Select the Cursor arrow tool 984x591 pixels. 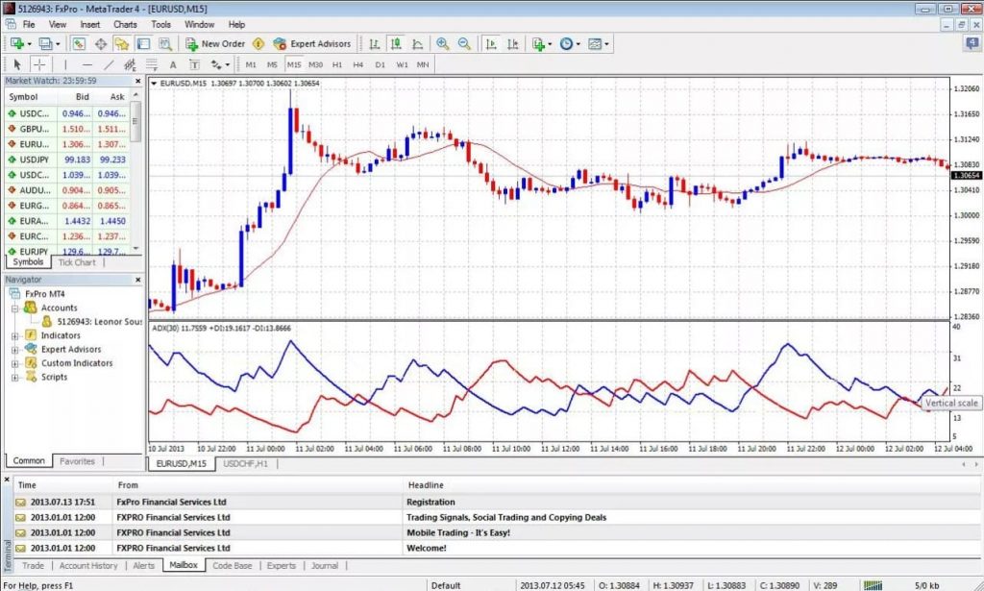[17, 64]
